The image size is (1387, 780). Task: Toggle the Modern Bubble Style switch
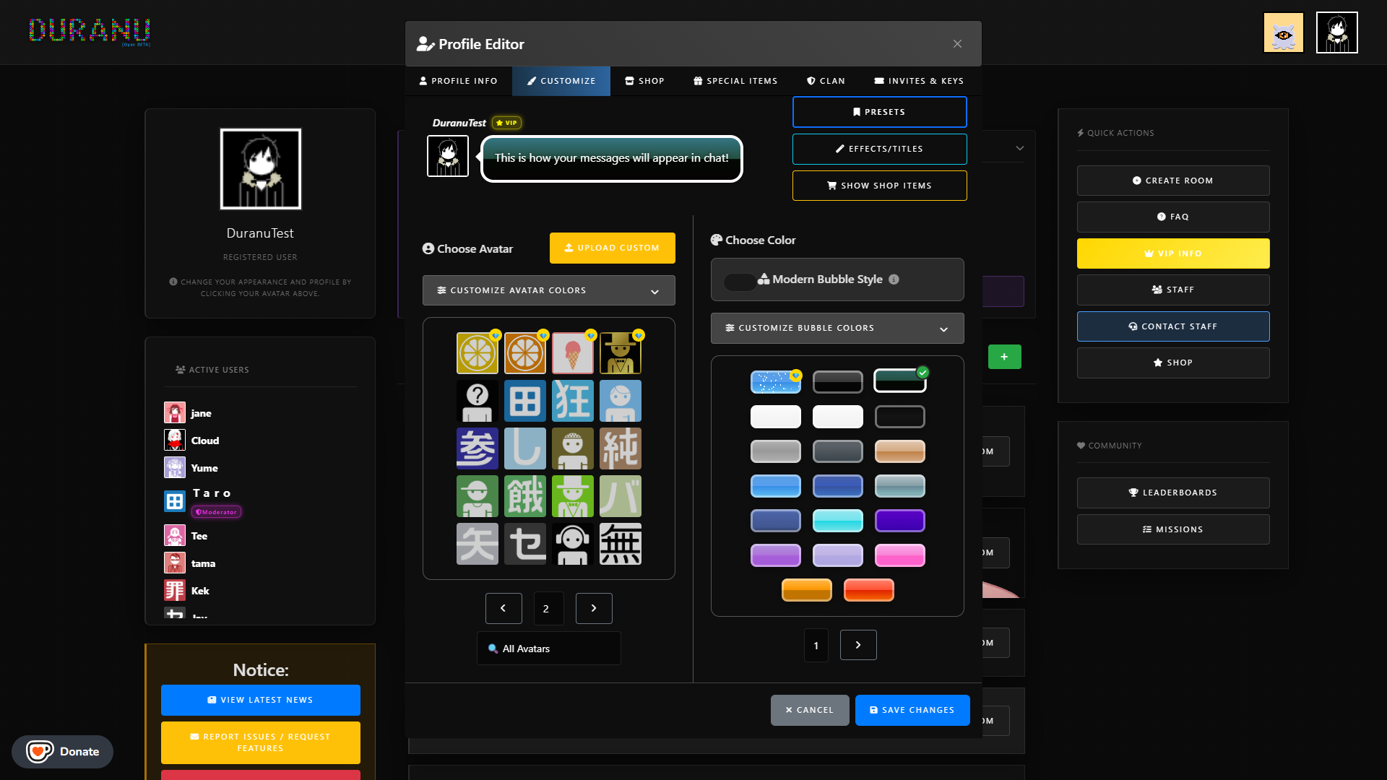(x=740, y=282)
